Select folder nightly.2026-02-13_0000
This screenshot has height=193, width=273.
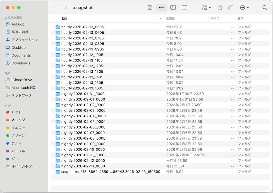point(83,166)
